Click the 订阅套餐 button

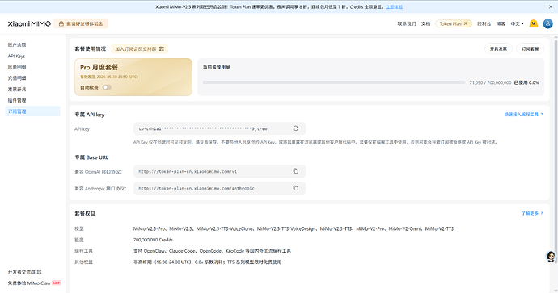[x=530, y=48]
